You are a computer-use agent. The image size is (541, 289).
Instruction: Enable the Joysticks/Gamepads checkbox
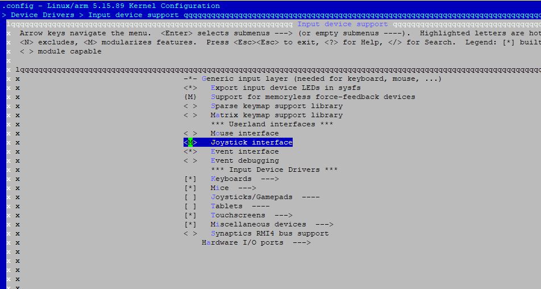190,197
